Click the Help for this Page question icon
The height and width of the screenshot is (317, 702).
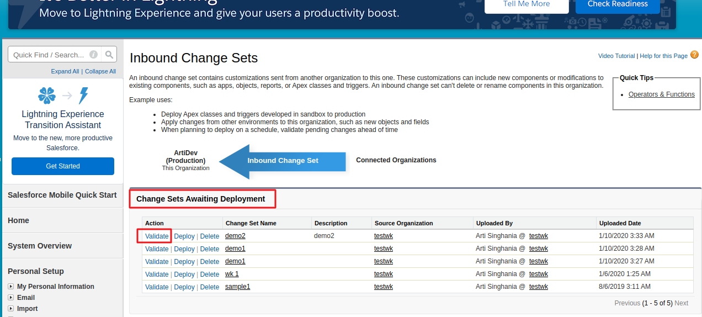(x=694, y=55)
